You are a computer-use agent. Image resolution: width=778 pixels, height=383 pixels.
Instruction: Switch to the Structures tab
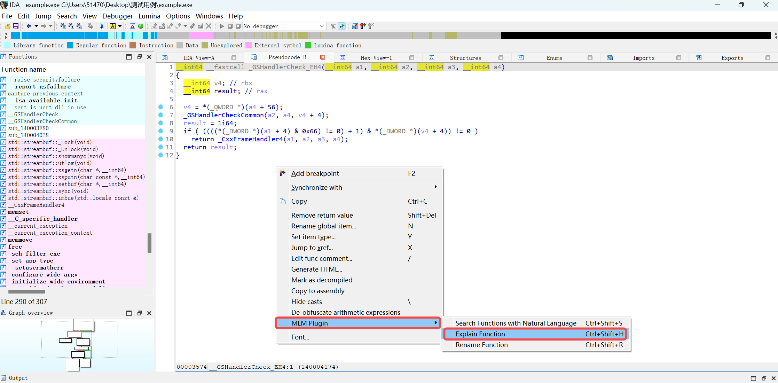(465, 58)
